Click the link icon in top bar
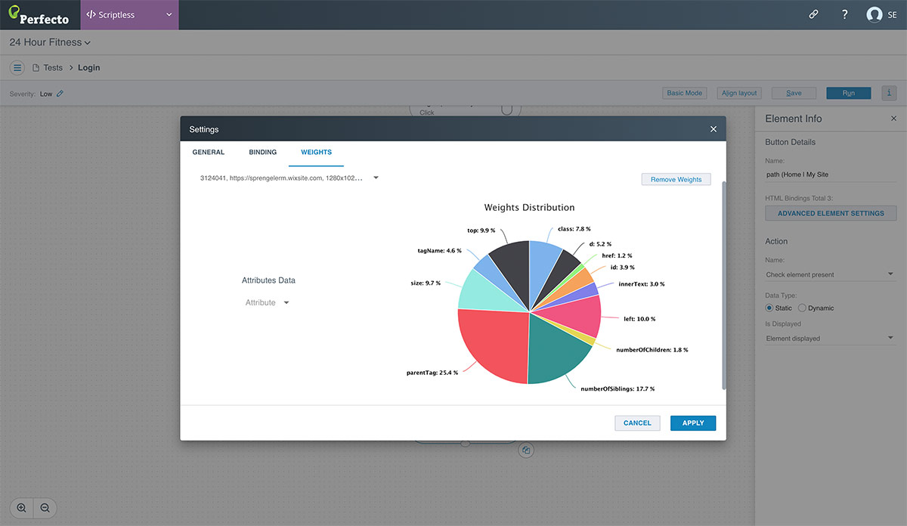 click(814, 14)
